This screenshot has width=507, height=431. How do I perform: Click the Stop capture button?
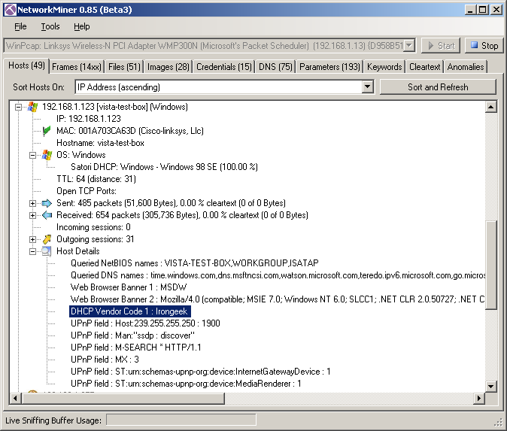(x=484, y=46)
